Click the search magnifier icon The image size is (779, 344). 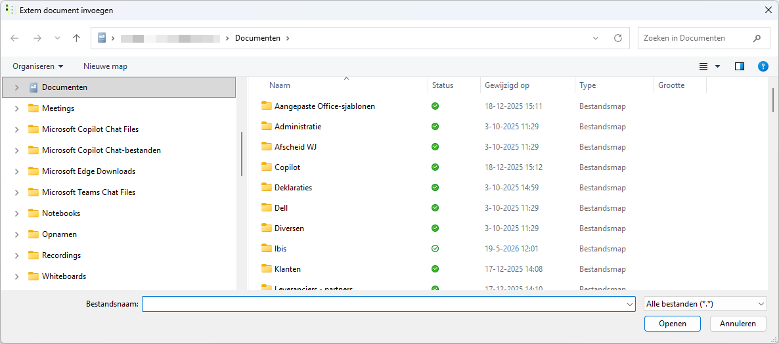757,38
